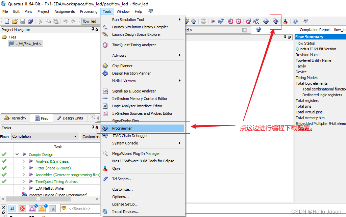Switch to the Files tab
Screen dimensions: 346x217
click(x=42, y=118)
